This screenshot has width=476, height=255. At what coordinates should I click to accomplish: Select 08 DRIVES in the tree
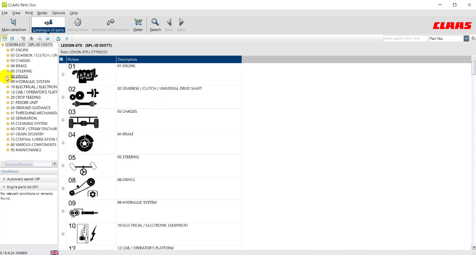click(19, 77)
